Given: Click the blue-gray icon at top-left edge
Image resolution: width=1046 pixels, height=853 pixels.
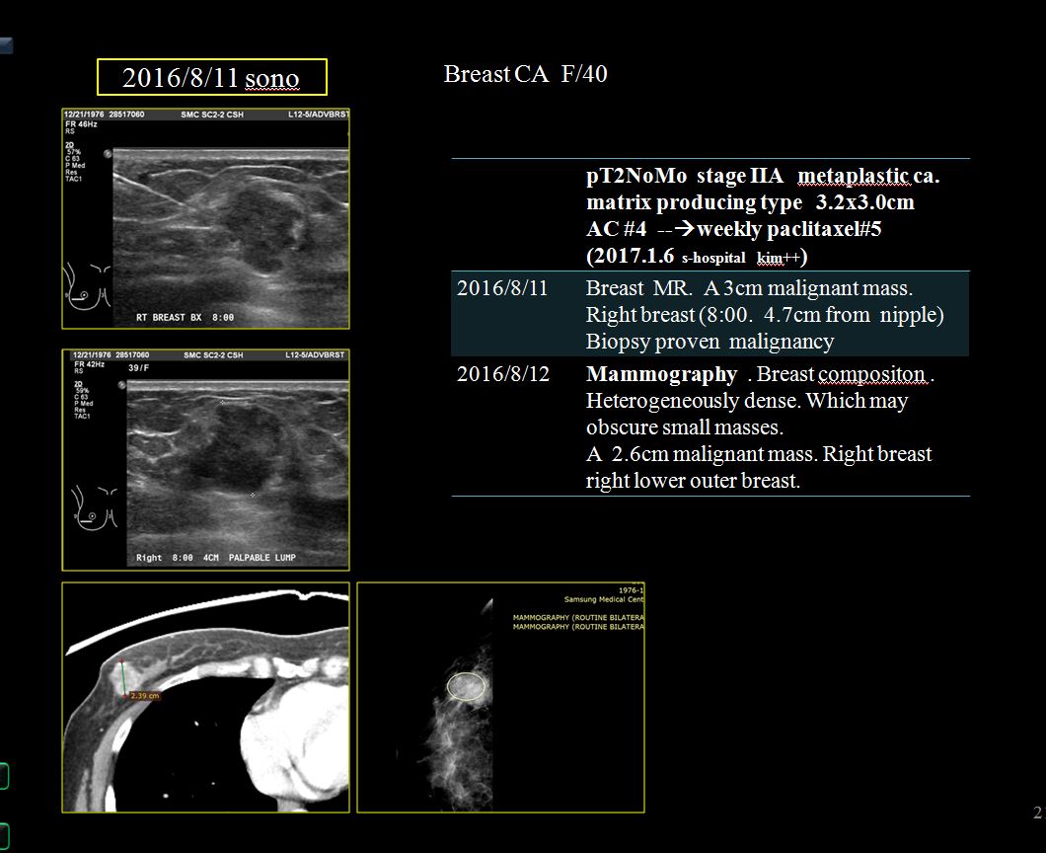Looking at the screenshot, I should coord(5,44).
